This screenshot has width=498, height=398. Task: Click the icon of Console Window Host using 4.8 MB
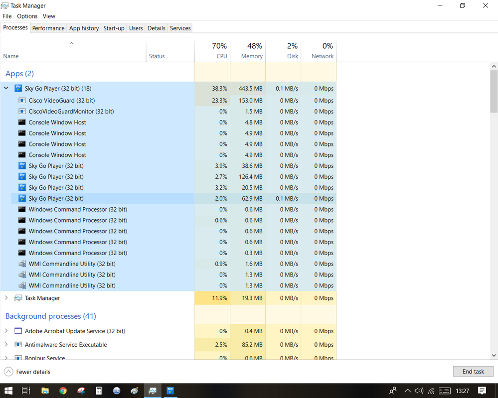[22, 122]
